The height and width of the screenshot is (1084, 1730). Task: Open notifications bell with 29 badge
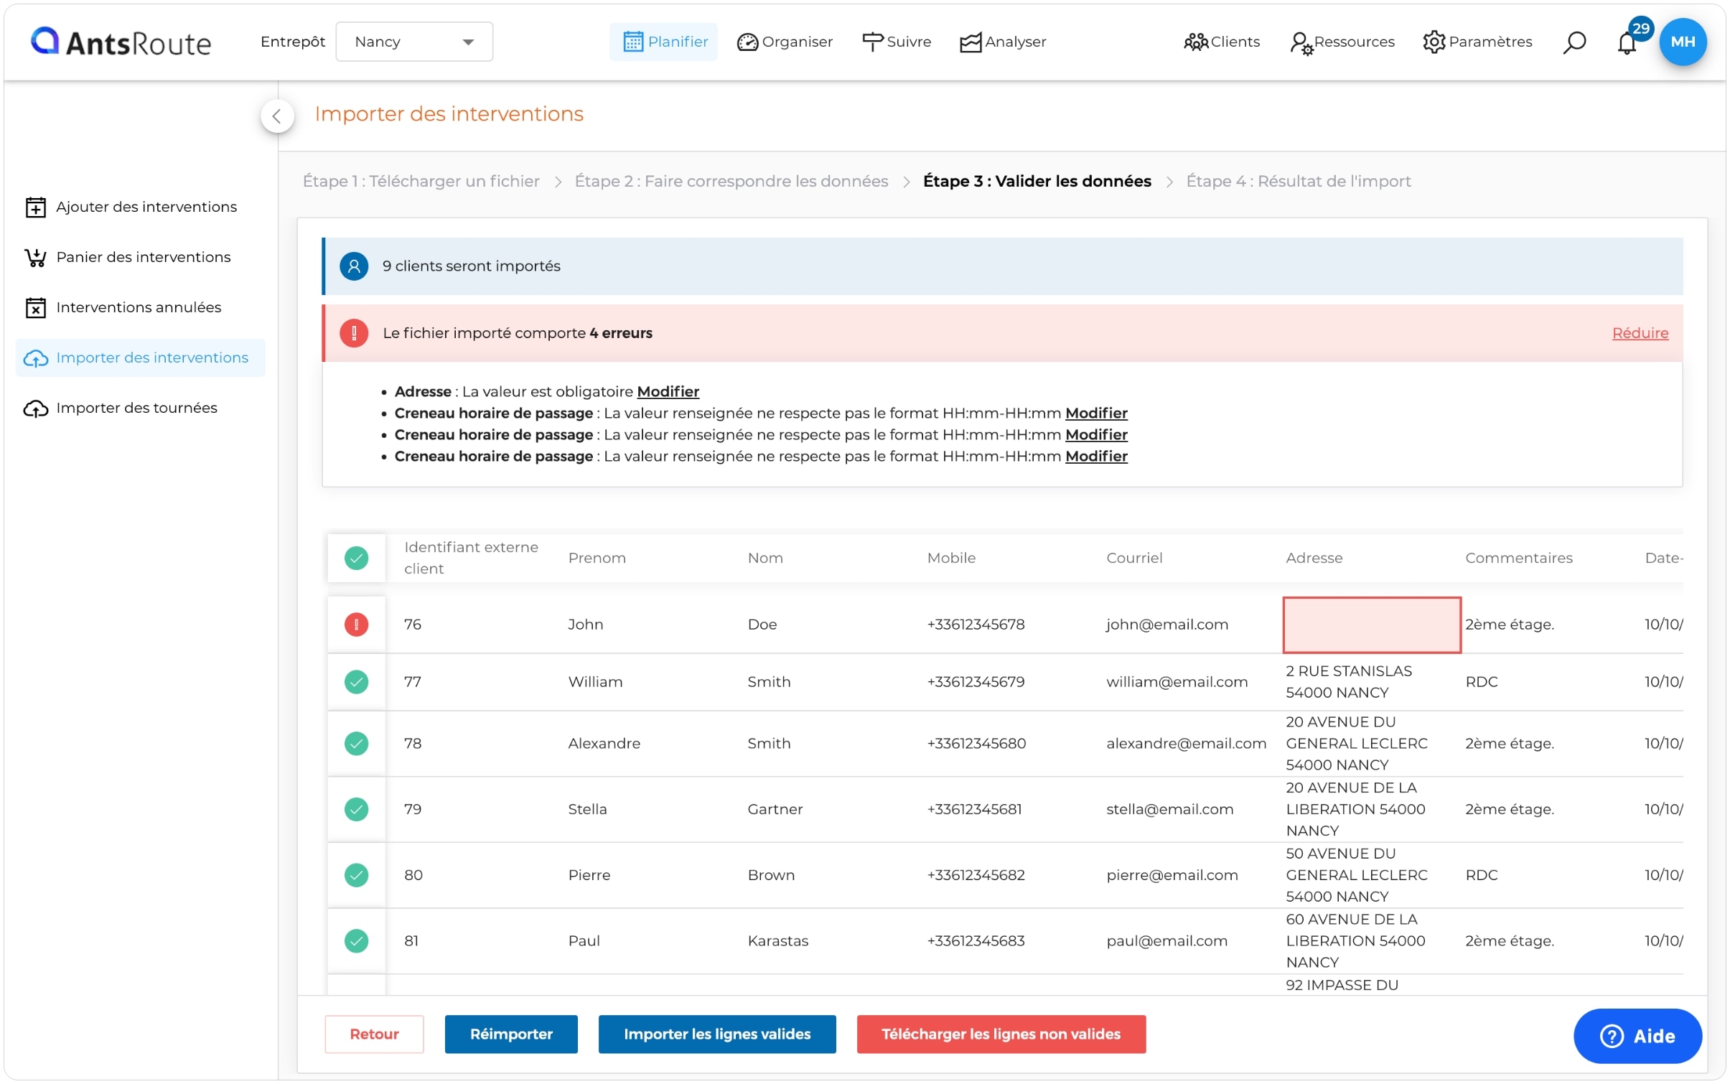coord(1626,43)
